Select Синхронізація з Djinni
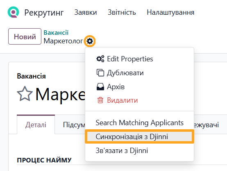The height and width of the screenshot is (171, 227). [x=139, y=137]
